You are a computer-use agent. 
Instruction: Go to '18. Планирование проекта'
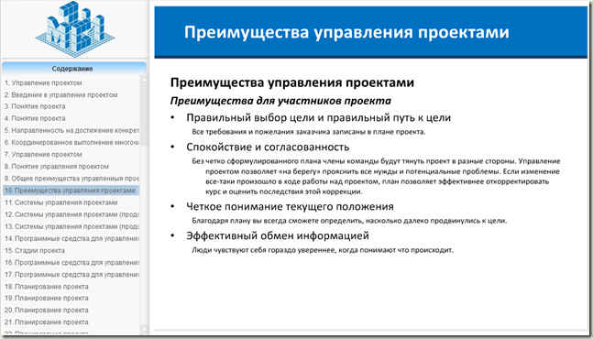point(47,287)
